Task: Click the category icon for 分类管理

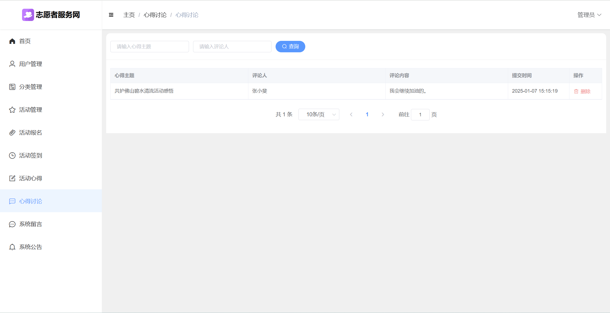Action: pos(12,87)
